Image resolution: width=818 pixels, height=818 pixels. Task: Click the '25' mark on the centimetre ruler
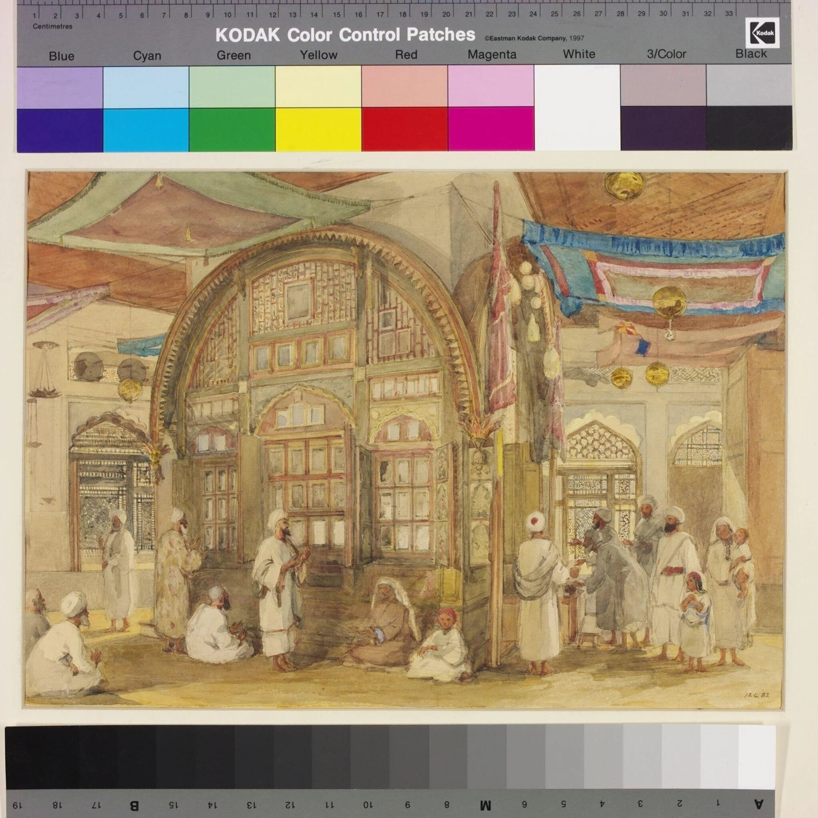pos(554,14)
